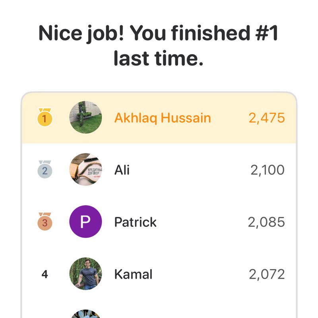Click Kamal's row in the list
The image size is (318, 318).
click(x=159, y=274)
